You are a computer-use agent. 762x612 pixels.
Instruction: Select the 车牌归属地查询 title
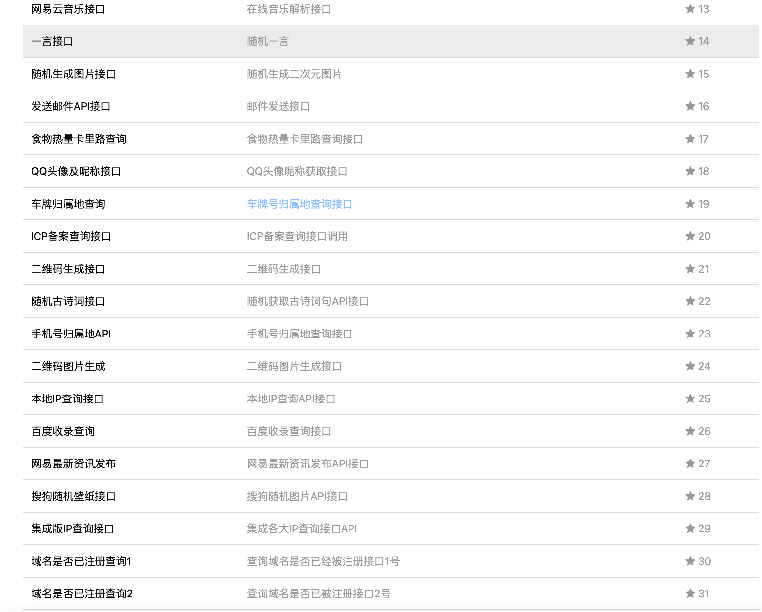pos(68,204)
